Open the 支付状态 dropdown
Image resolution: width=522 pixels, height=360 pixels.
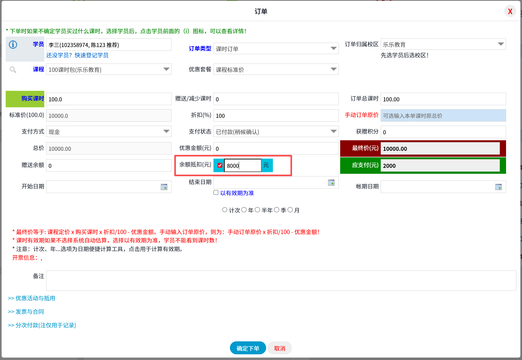pos(334,131)
